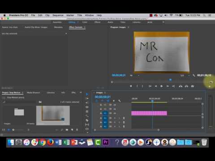Click the Lift button
This screenshot has width=215, height=161.
[181, 86]
